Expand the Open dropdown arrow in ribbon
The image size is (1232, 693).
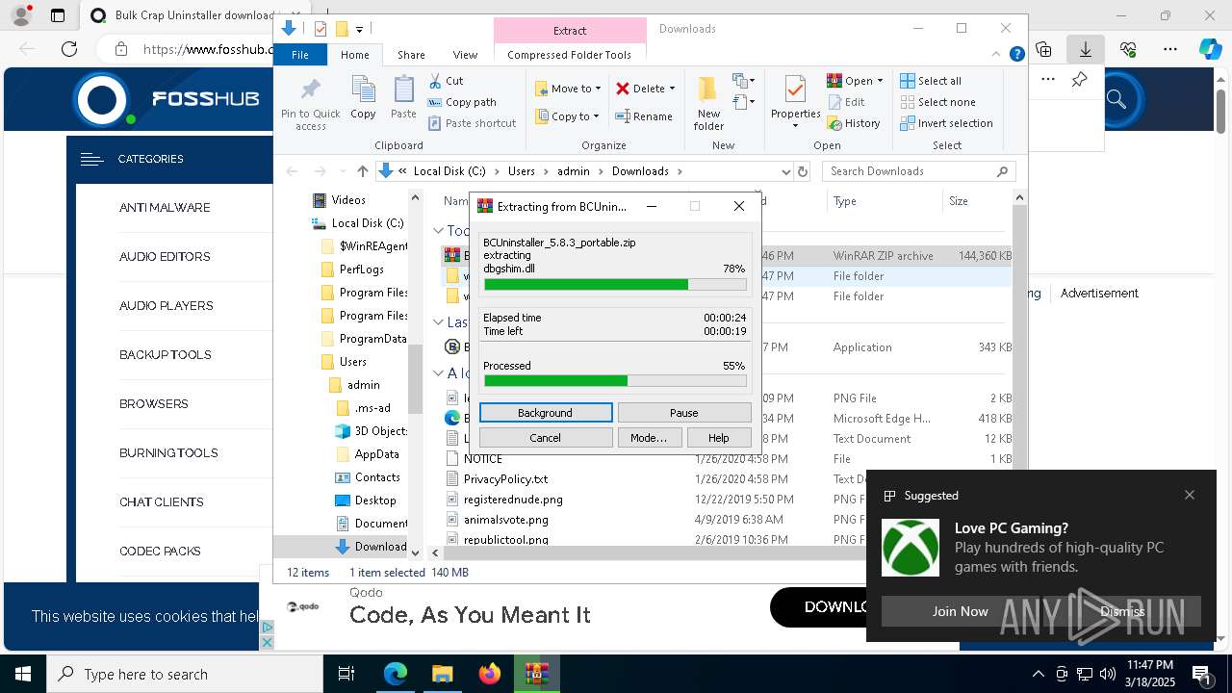pos(879,81)
